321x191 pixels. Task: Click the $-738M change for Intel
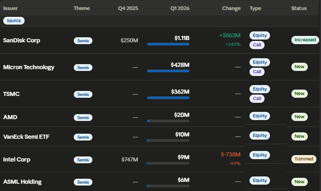click(x=230, y=155)
